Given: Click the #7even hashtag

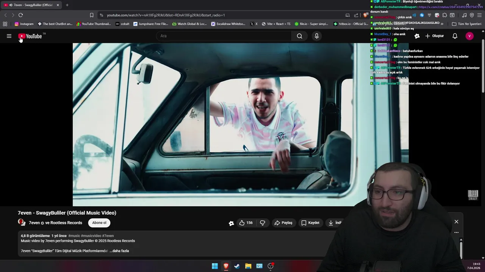Looking at the screenshot, I should click(108, 236).
